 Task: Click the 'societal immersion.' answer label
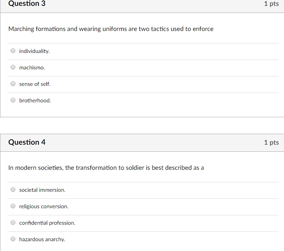pos(42,190)
